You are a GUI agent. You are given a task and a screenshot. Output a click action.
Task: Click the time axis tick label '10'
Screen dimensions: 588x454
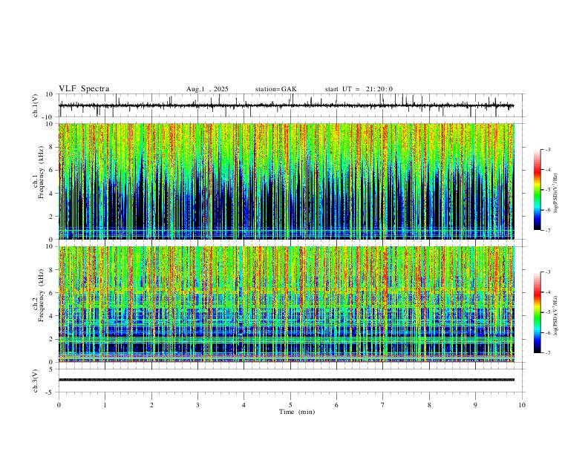[522, 405]
